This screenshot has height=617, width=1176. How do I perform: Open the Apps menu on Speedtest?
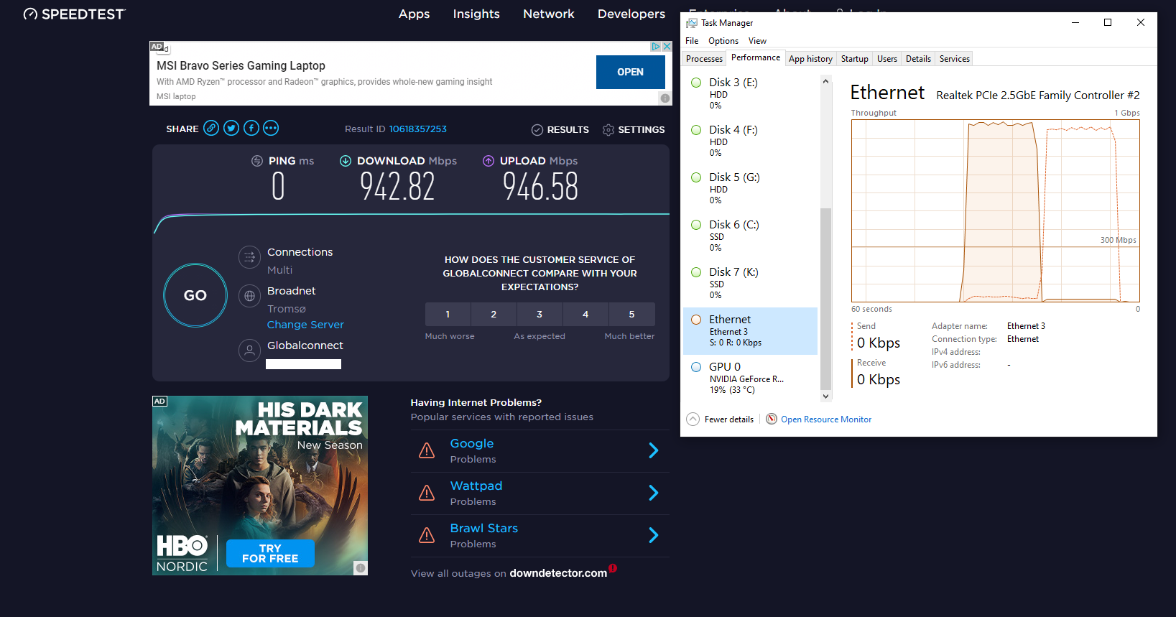(415, 14)
